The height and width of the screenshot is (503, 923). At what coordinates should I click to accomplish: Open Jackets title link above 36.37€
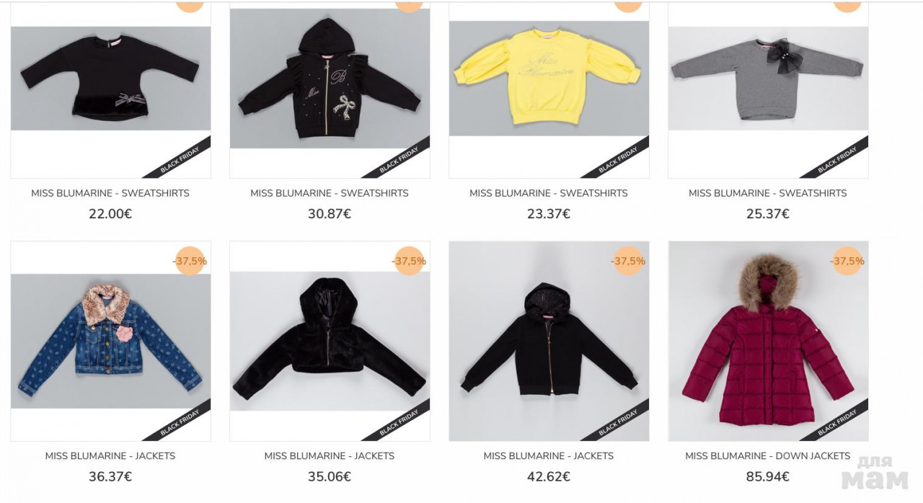pos(110,456)
